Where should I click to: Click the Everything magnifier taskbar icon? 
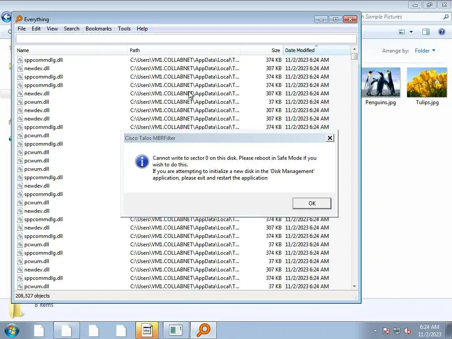click(203, 330)
